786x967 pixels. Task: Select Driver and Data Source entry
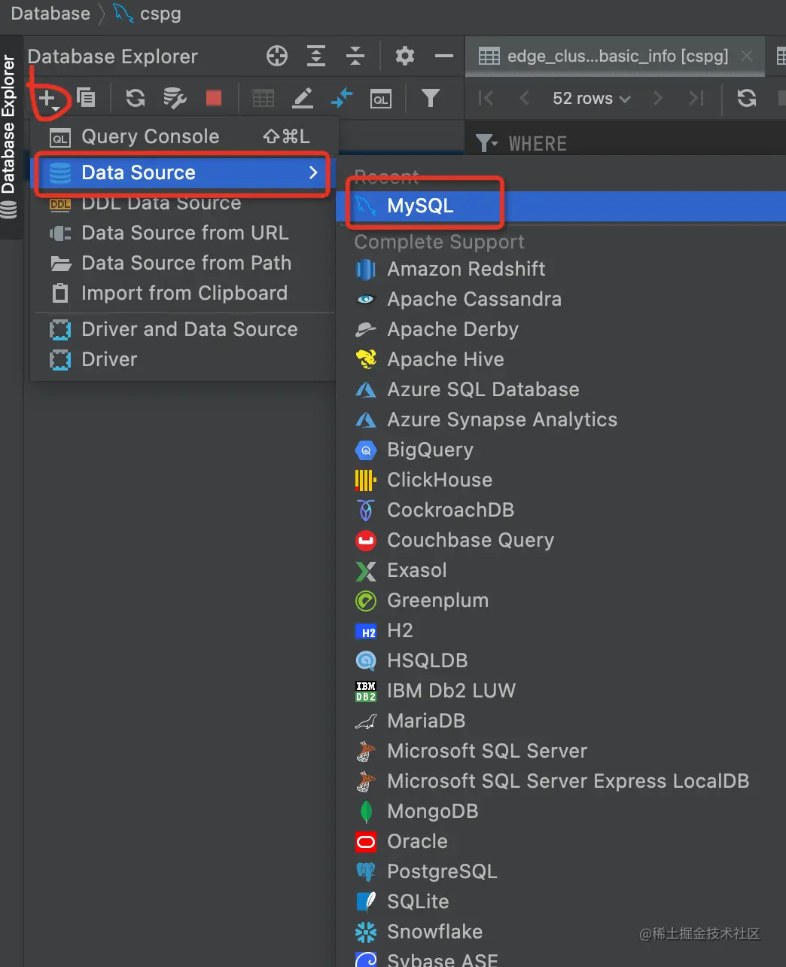click(x=182, y=329)
